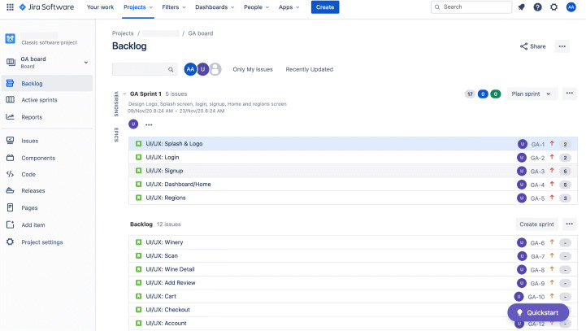Toggle the Only My Issues quick filter
Image resolution: width=586 pixels, height=331 pixels.
click(253, 69)
